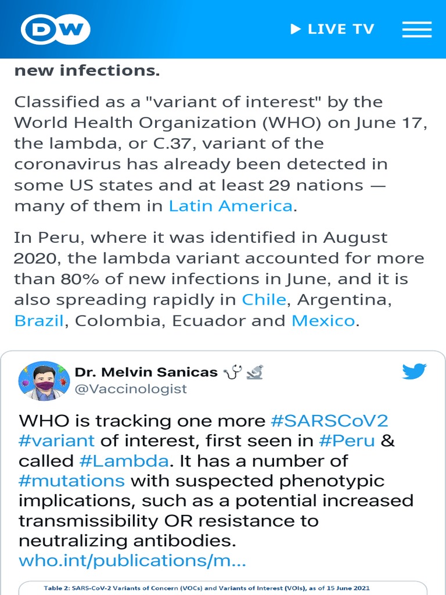Viewport: 446px width, 595px height.
Task: Open the Mexico link
Action: pos(323,321)
